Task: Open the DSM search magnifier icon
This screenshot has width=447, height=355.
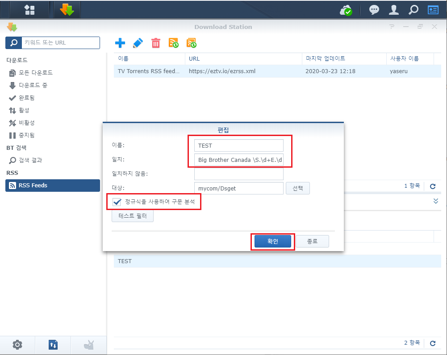Action: click(x=414, y=10)
